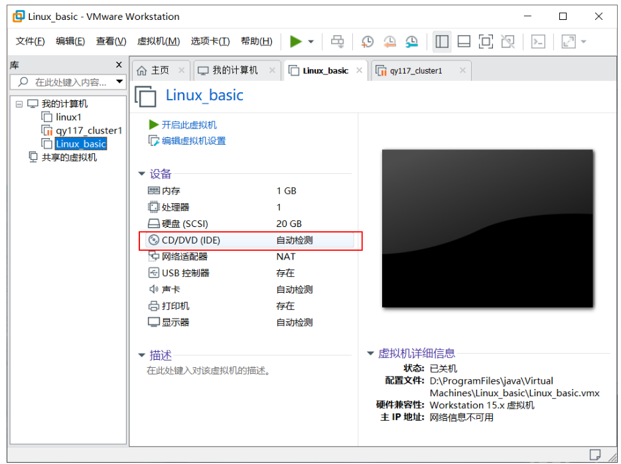Close the 我的计算机 tab
Screen dimensions: 621x464
click(272, 70)
